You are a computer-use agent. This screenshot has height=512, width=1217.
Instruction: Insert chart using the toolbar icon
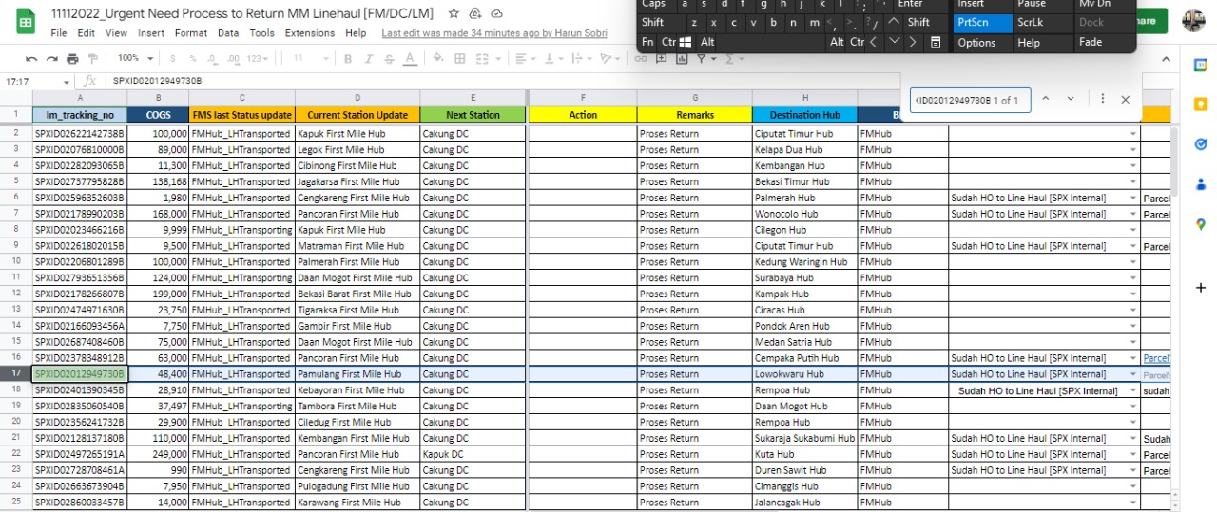pyautogui.click(x=681, y=59)
